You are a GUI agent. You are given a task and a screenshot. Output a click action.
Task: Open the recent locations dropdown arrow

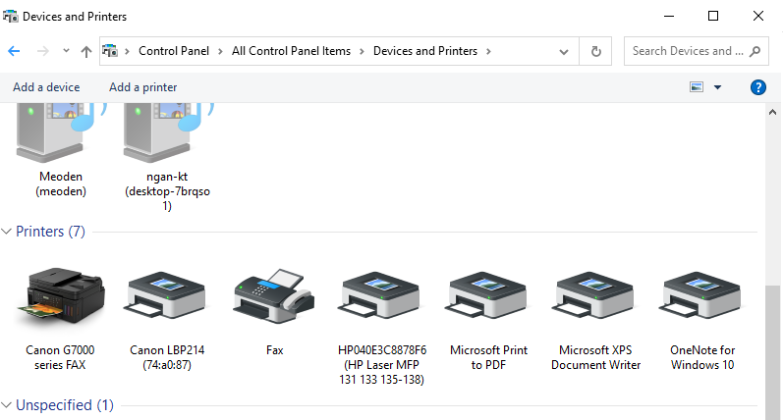(x=66, y=51)
